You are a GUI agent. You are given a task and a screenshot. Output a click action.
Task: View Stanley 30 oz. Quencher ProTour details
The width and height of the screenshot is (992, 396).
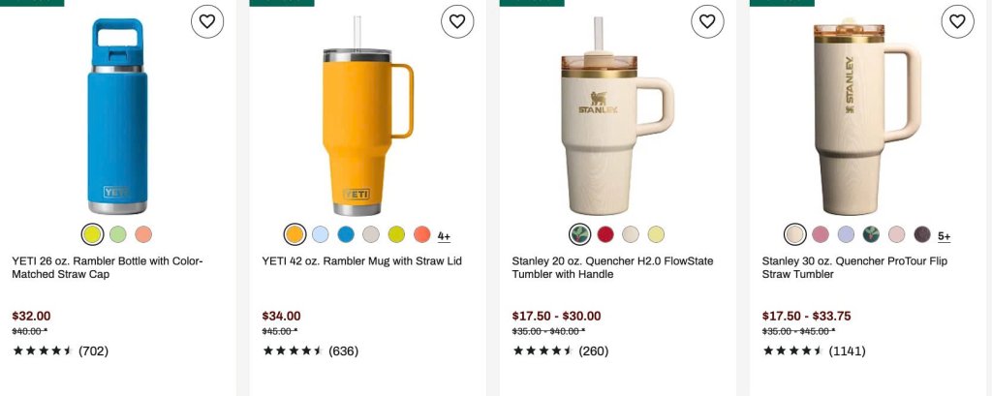point(854,267)
